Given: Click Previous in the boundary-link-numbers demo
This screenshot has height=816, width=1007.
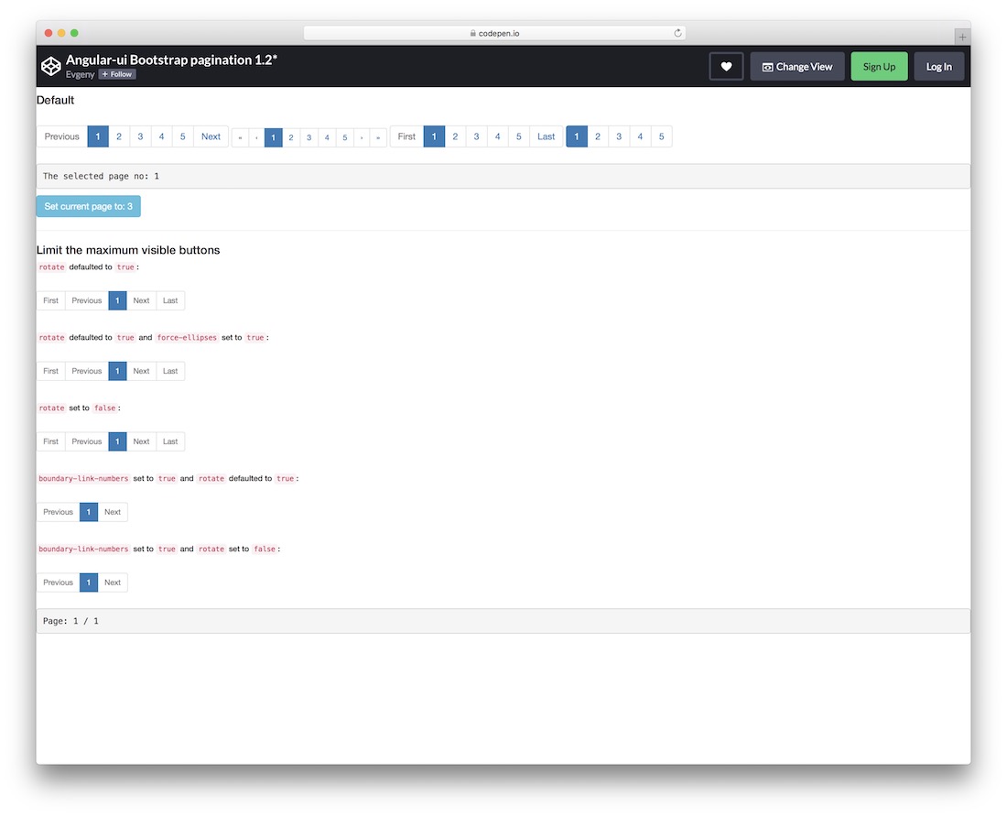Looking at the screenshot, I should (x=57, y=512).
